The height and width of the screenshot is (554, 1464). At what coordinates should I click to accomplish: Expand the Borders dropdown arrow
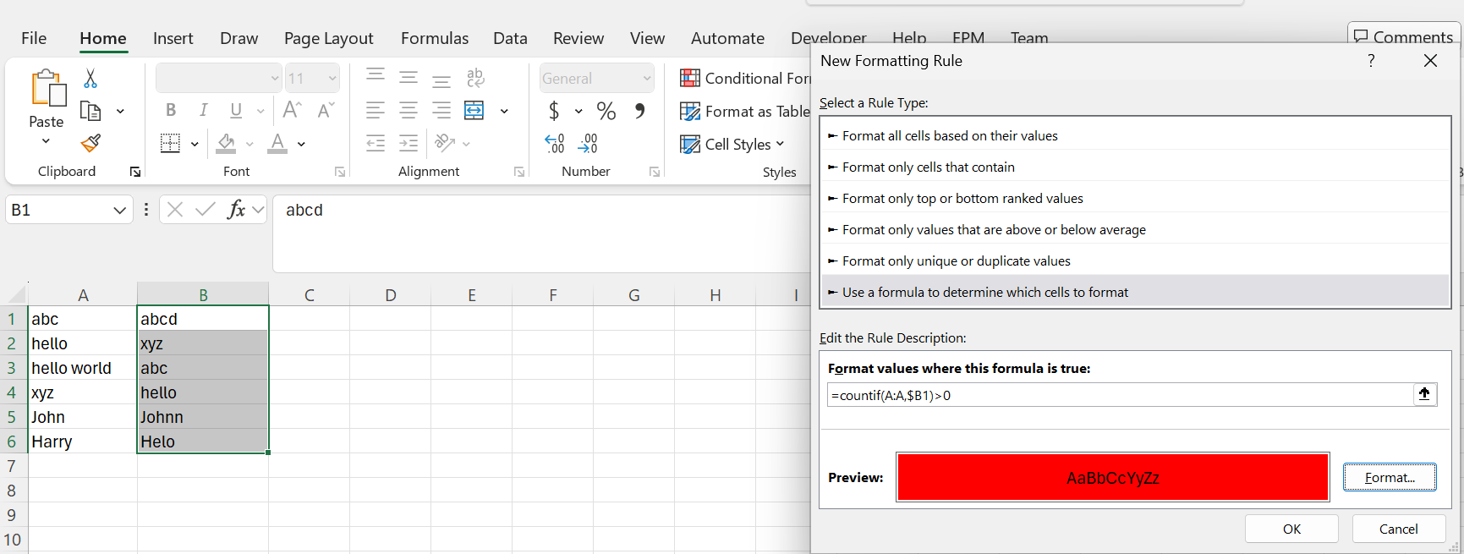point(195,144)
